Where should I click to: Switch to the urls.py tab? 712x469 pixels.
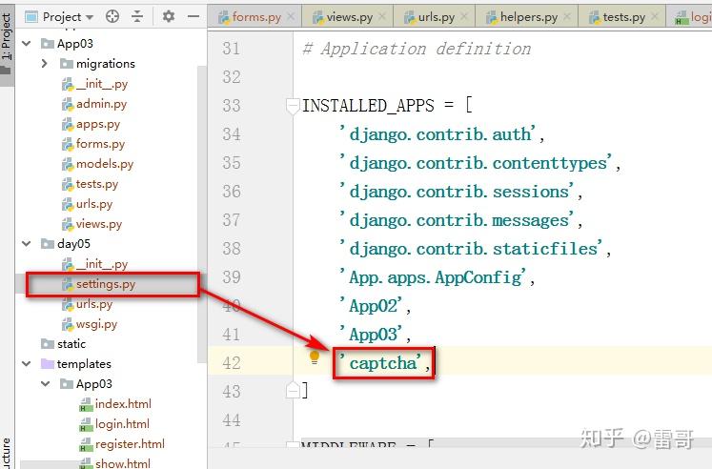point(435,17)
